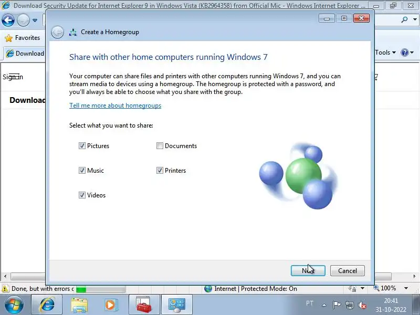Open the Control Panel taskbar button
420x315 pixels.
(x=177, y=305)
